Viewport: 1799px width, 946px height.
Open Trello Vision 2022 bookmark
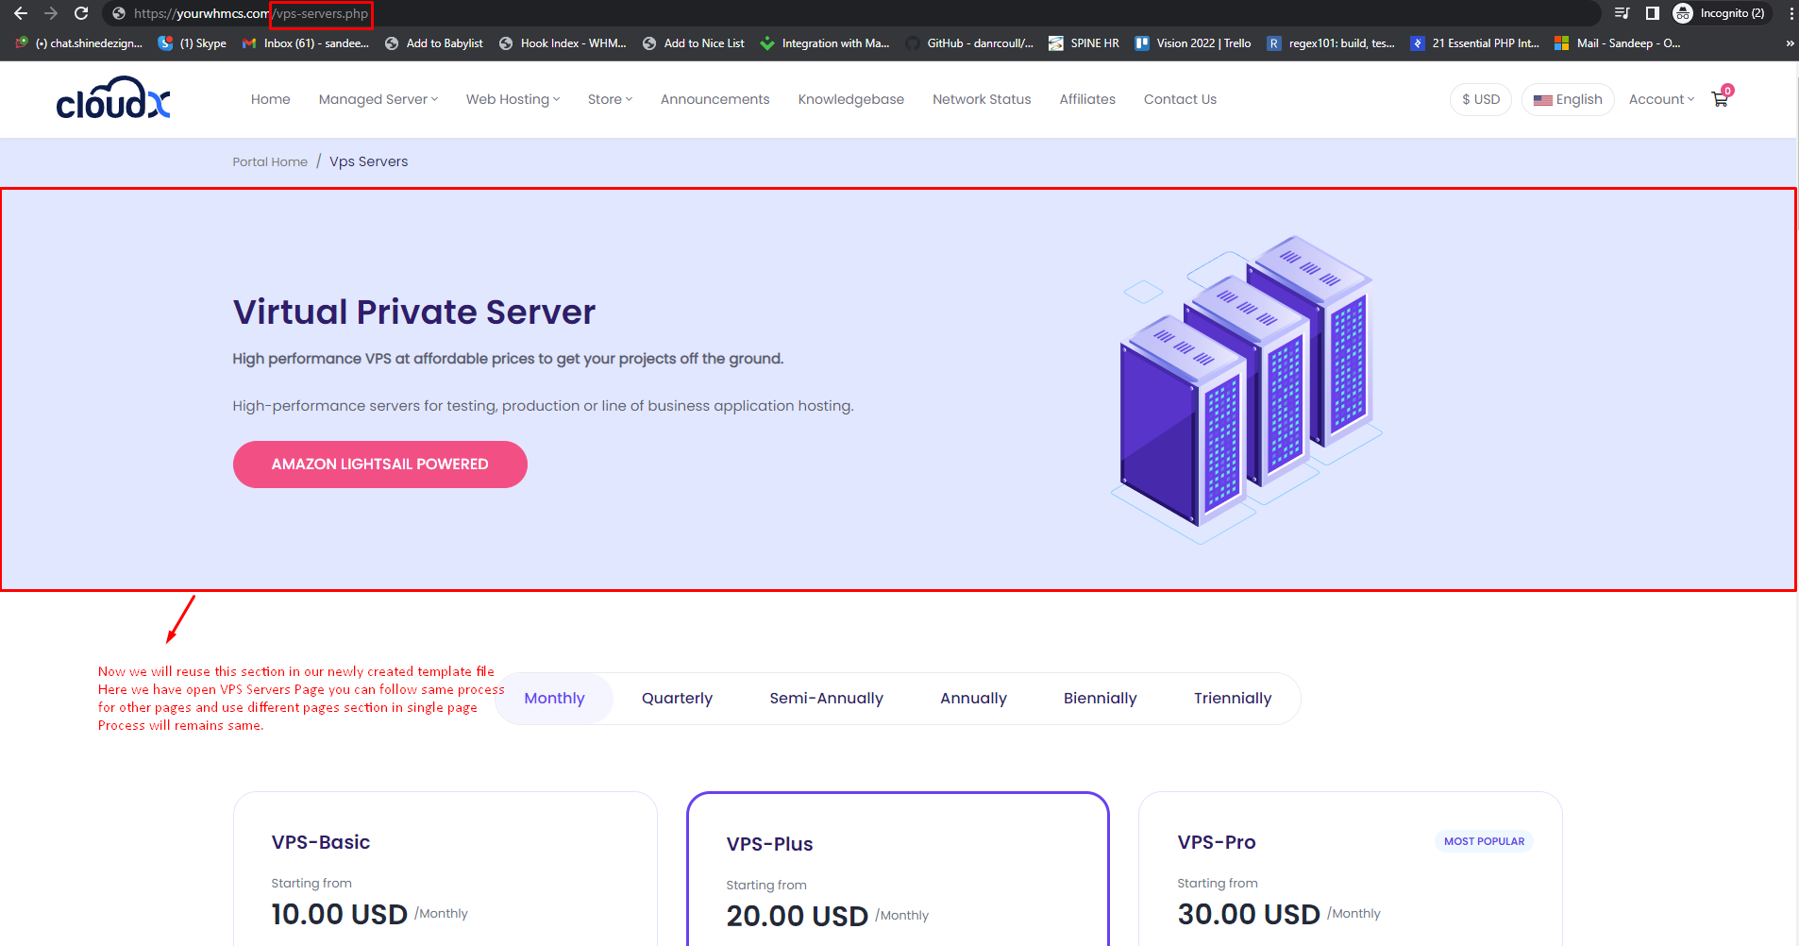point(1193,43)
